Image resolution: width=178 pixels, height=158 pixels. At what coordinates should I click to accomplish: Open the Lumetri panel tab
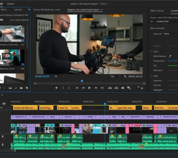click(174, 11)
